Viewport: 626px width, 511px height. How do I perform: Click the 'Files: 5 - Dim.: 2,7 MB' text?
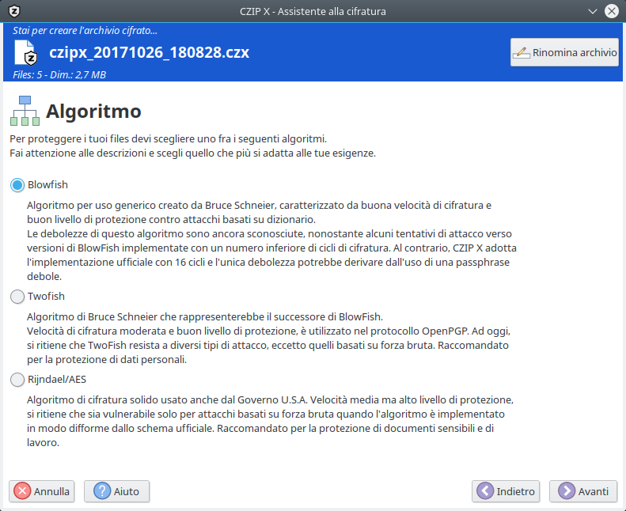pyautogui.click(x=59, y=74)
